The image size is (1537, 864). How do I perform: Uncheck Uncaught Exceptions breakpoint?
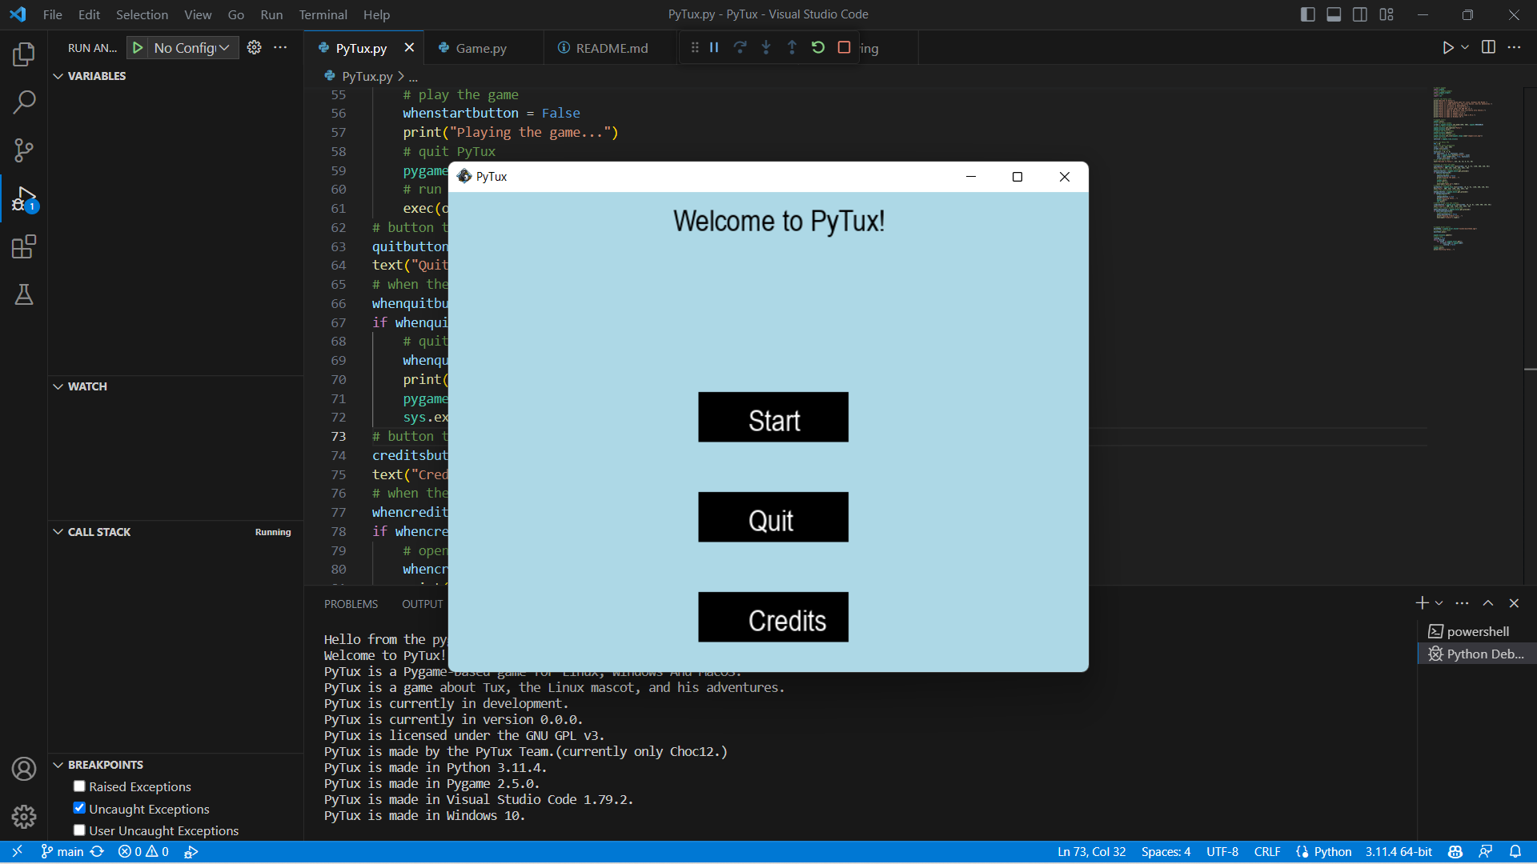[x=79, y=808]
